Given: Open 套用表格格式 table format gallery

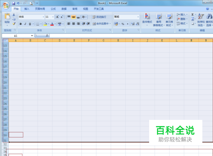Looking at the screenshot, I should coord(159,20).
